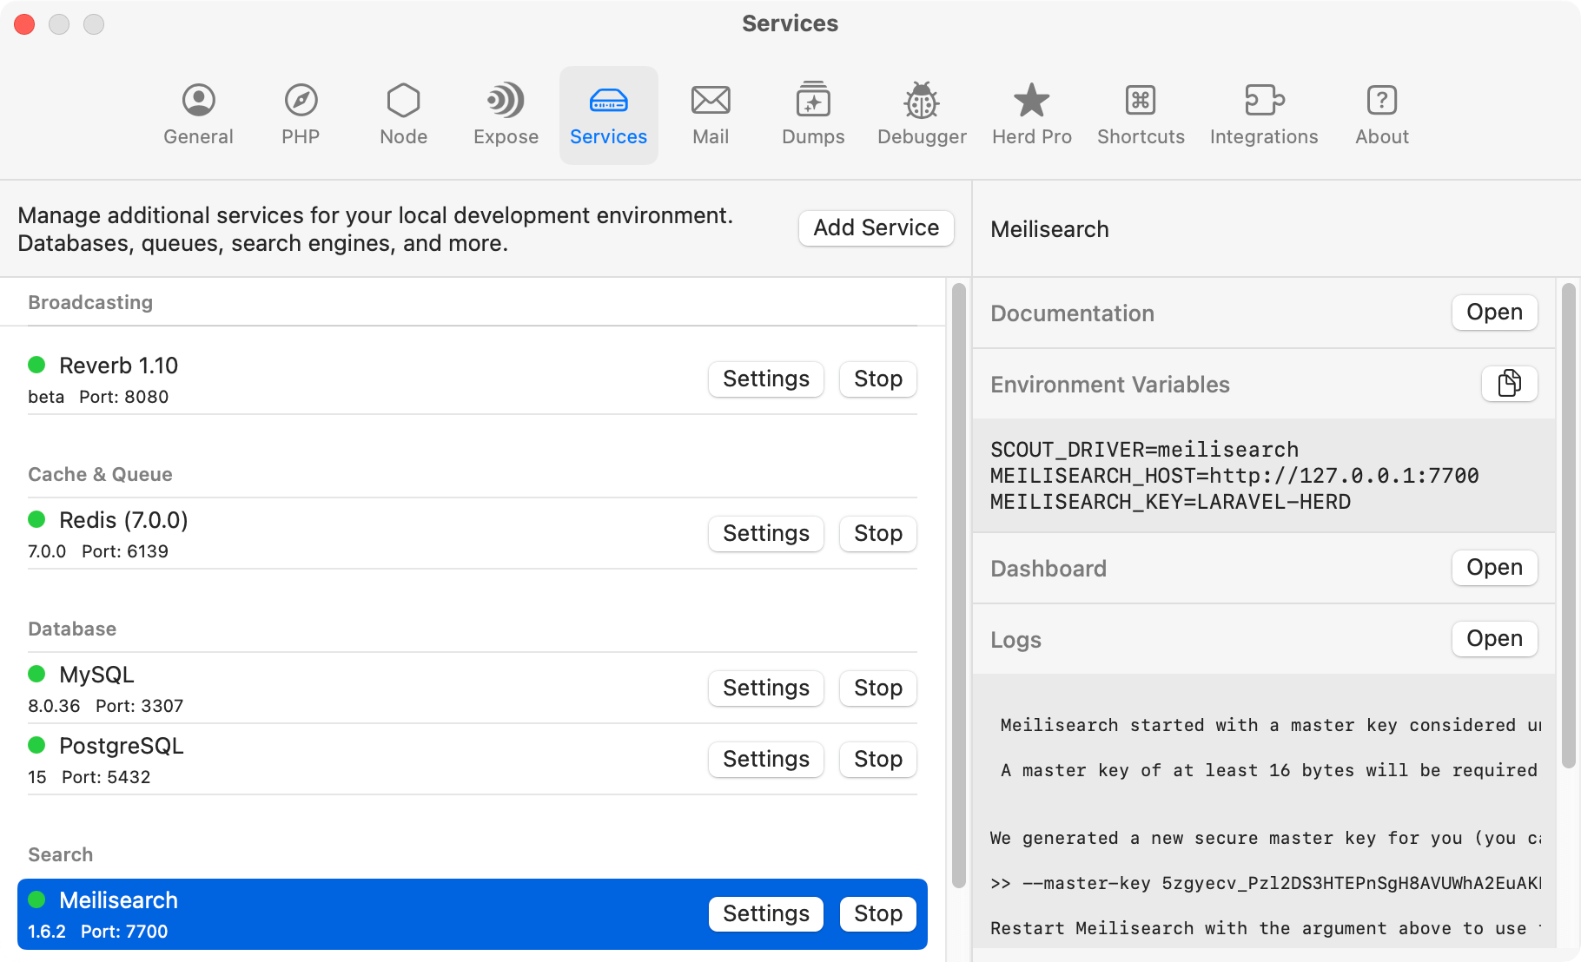Open the Meilisearch Documentation
This screenshot has height=962, width=1581.
point(1494,313)
